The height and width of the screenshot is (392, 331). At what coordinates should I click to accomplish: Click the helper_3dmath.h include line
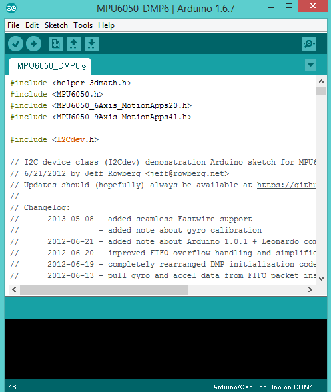tap(71, 83)
